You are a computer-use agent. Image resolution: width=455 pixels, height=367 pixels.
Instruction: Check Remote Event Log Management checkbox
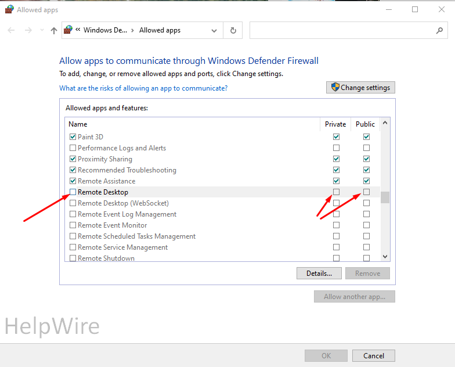(x=73, y=214)
